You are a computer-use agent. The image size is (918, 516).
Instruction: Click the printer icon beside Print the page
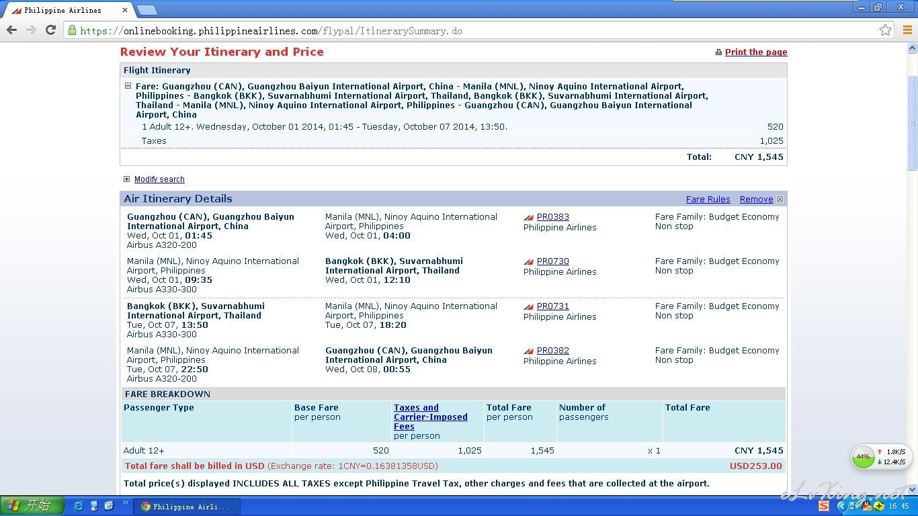tap(718, 52)
